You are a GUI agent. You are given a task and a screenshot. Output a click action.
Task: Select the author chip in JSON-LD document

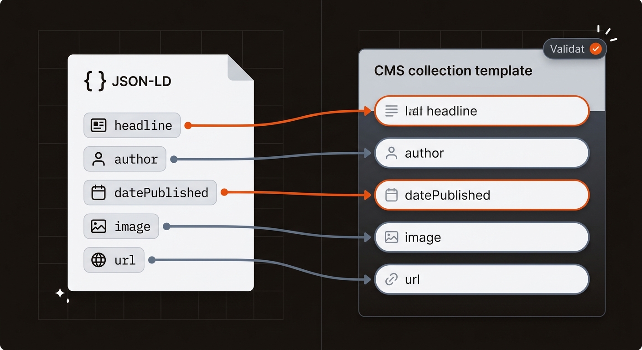coord(125,159)
